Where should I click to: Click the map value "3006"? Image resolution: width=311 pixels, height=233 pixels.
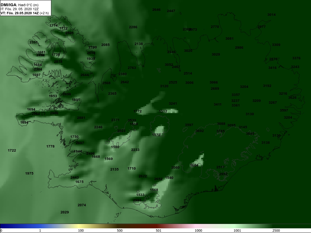(x=189, y=83)
